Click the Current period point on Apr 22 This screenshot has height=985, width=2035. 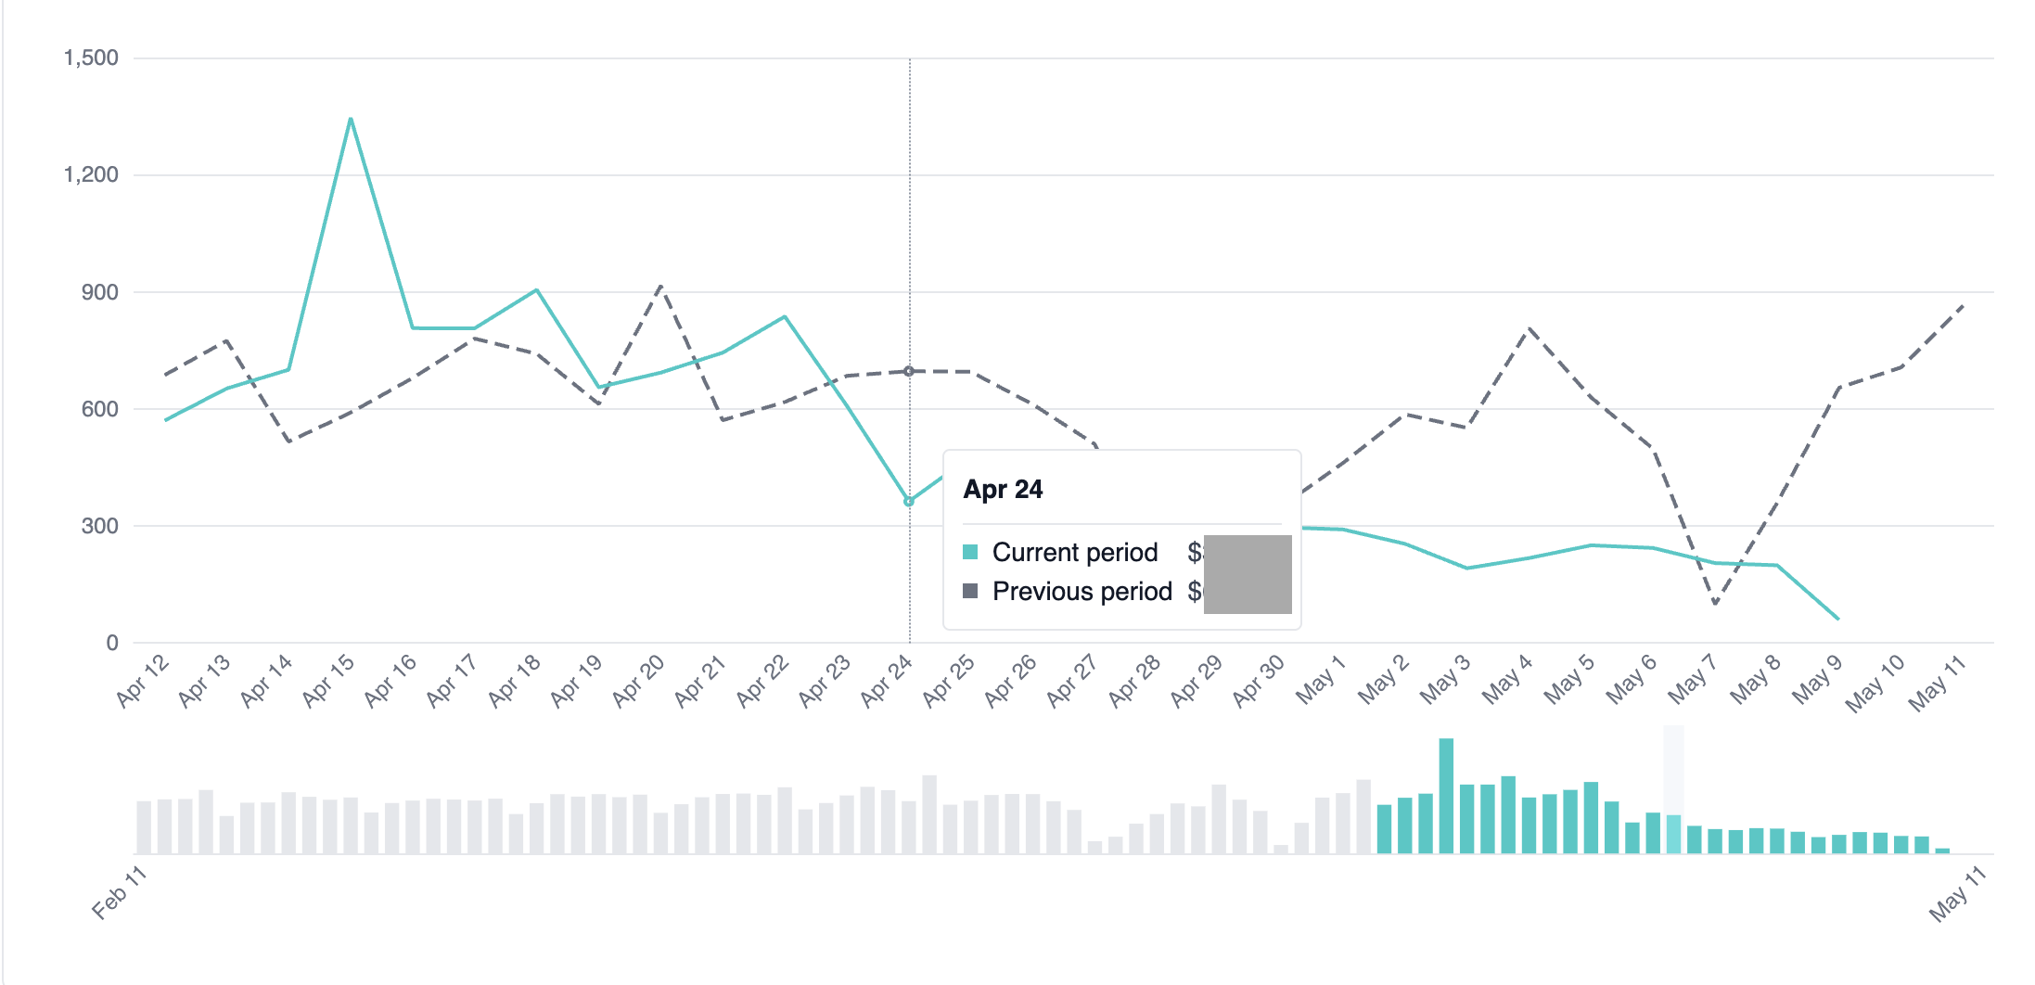click(x=785, y=317)
